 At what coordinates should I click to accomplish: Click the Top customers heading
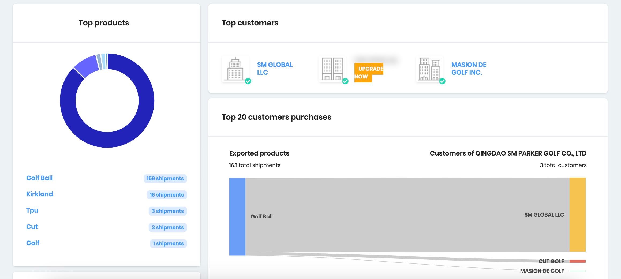250,23
